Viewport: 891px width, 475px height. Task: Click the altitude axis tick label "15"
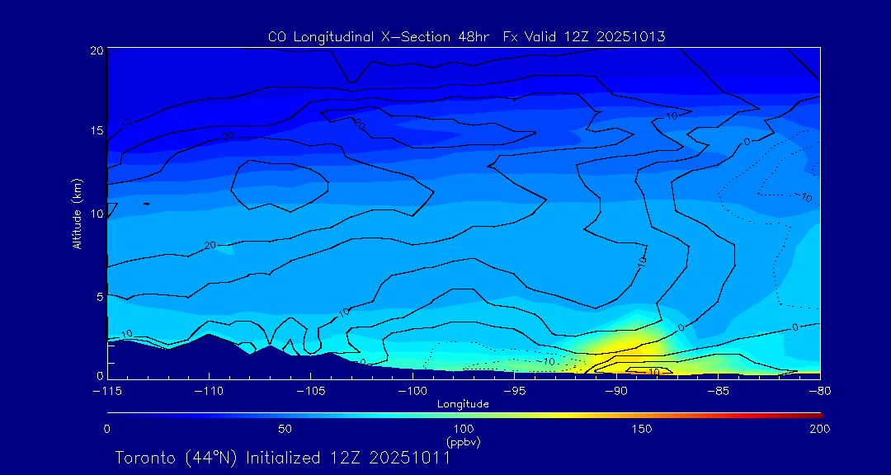coord(97,130)
